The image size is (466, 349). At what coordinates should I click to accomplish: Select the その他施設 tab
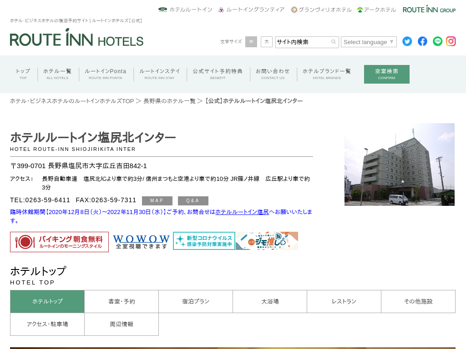tap(418, 302)
